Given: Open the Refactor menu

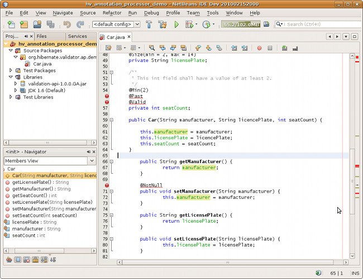Looking at the screenshot, I should pyautogui.click(x=112, y=12).
